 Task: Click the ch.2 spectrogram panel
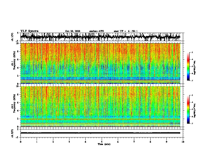[100, 107]
